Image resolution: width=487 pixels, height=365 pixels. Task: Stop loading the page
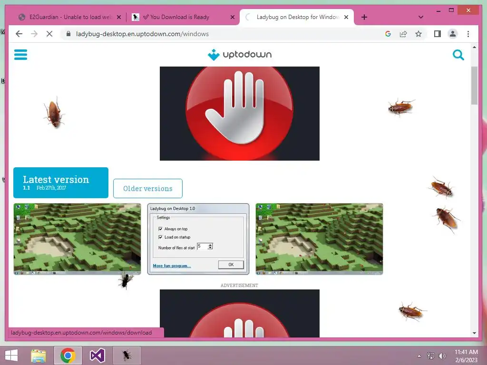coord(49,34)
